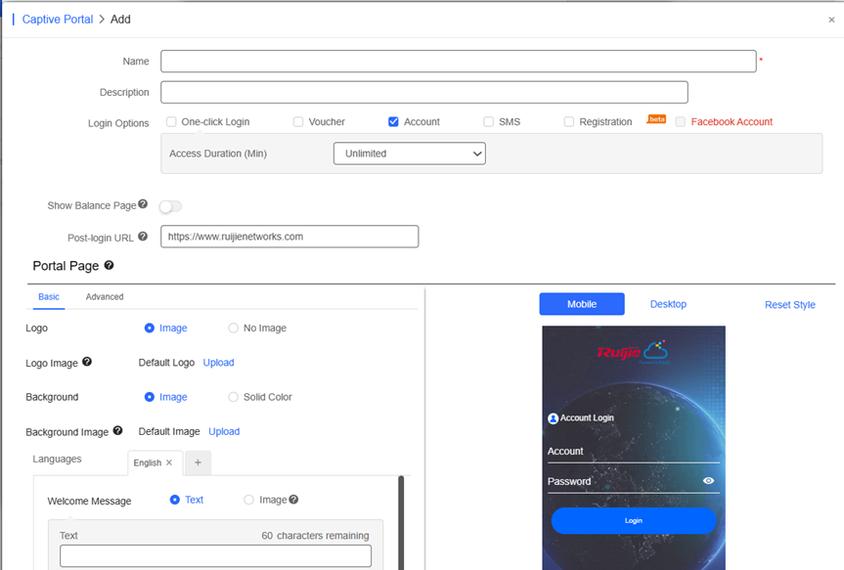Remove the English language tab
The image size is (844, 570).
pos(169,462)
